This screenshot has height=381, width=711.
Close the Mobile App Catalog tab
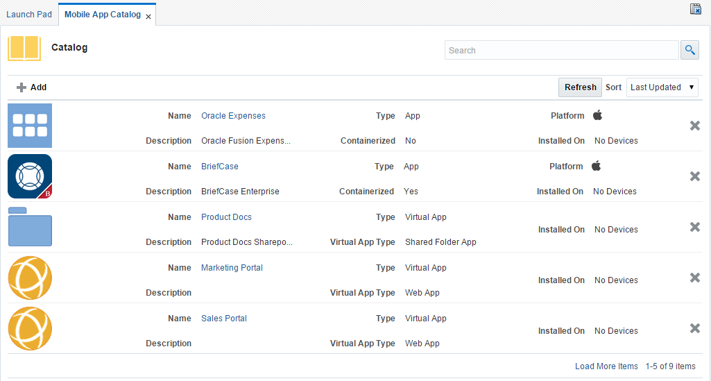pos(148,17)
